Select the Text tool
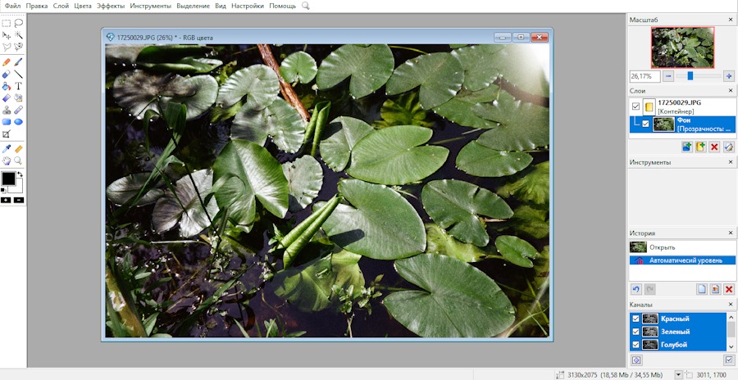Image resolution: width=738 pixels, height=380 pixels. tap(18, 86)
